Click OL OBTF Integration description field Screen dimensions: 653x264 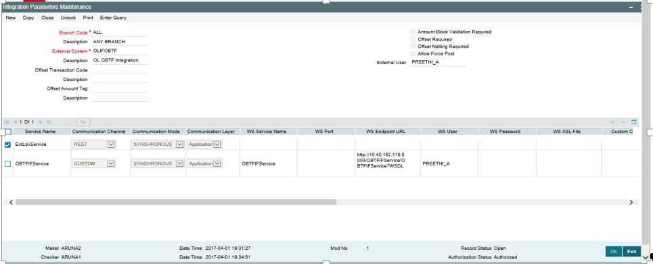120,60
